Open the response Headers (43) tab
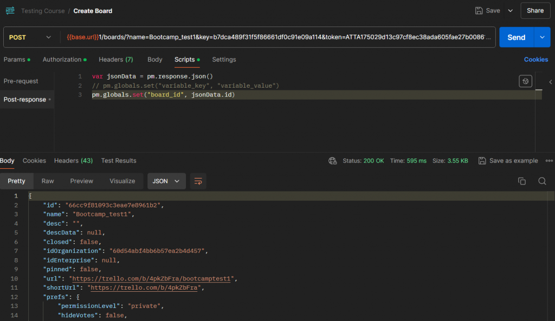This screenshot has height=321, width=555. (73, 160)
